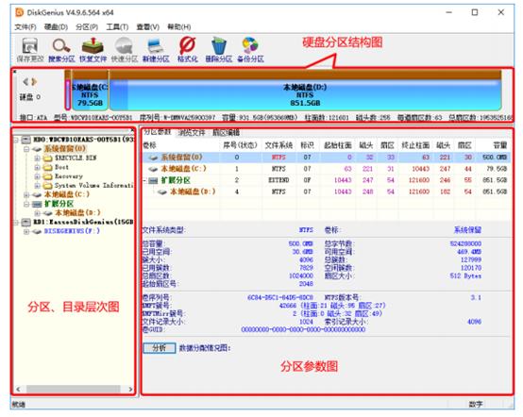Screen dimensions: 523x417
Task: Open the 分区(P) menu
Action: (87, 27)
